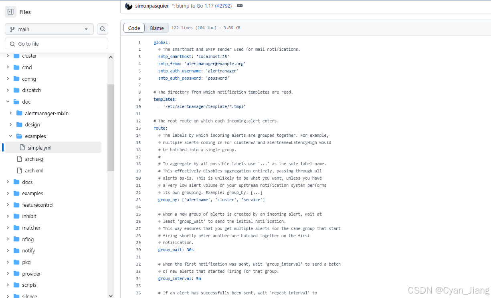Screen dimensions: 491x298
Task: Click simonpasquier's avatar image
Action: pos(129,6)
